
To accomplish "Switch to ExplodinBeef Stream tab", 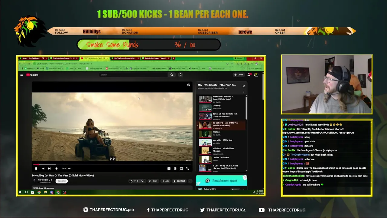I will [156, 58].
